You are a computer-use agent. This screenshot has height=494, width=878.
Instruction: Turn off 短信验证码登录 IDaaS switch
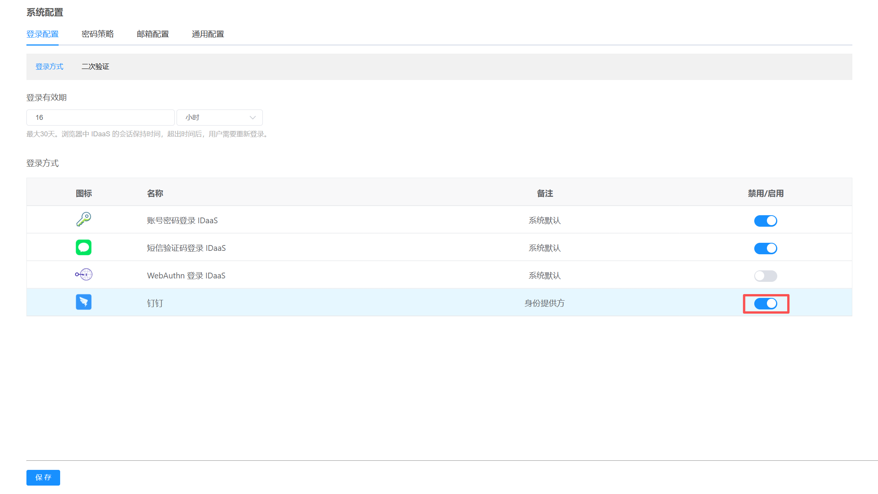765,248
